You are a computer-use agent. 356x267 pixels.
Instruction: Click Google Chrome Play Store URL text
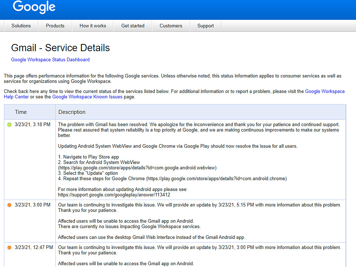pos(216,178)
